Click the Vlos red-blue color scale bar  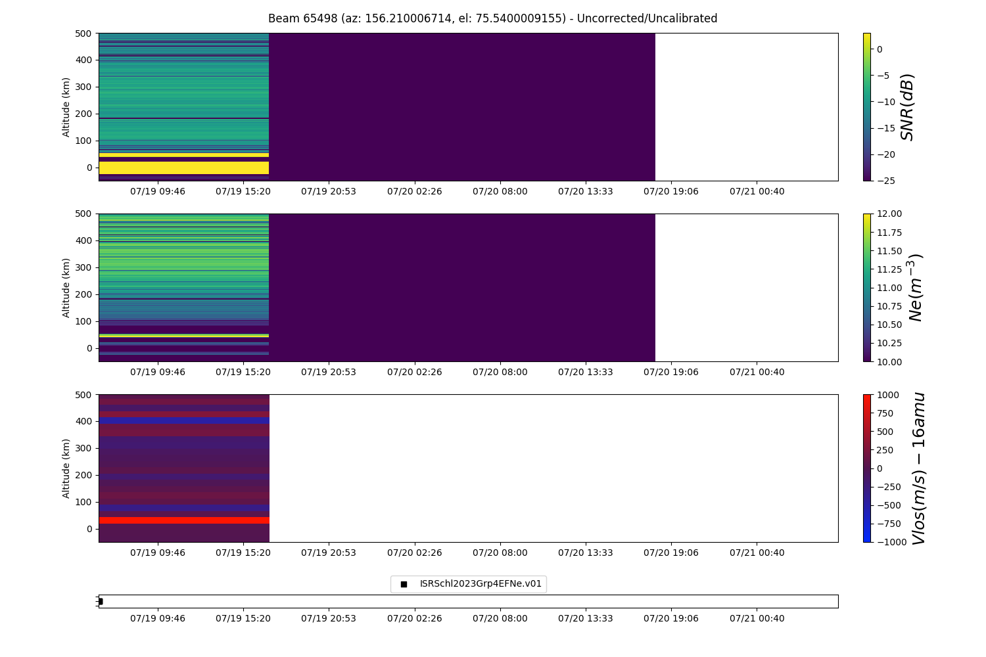click(866, 468)
